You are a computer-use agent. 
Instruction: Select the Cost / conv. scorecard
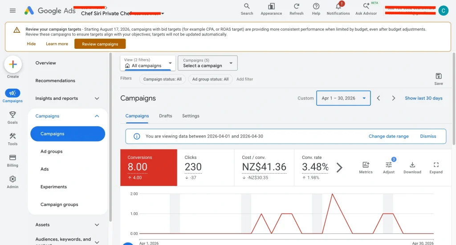pos(265,168)
